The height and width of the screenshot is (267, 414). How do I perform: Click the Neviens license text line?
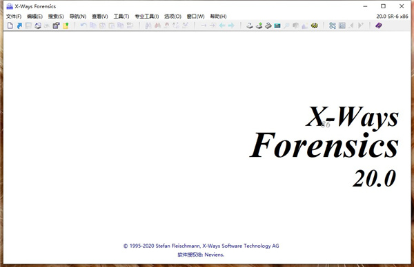pyautogui.click(x=201, y=255)
